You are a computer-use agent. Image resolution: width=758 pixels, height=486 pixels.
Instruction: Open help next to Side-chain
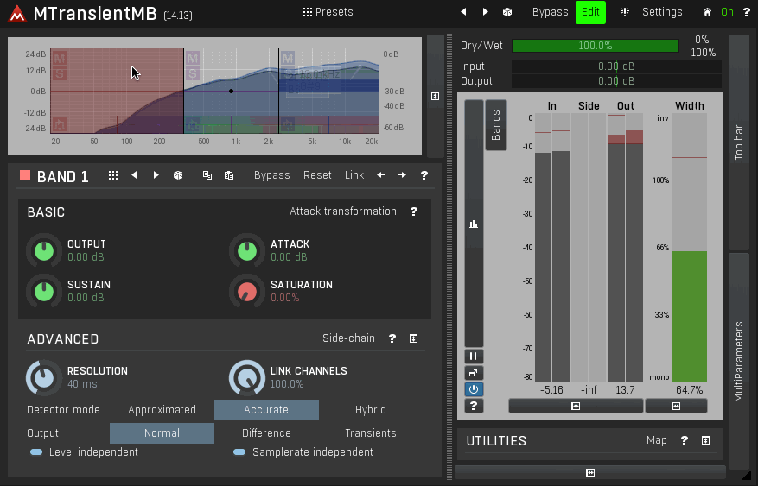click(x=392, y=338)
